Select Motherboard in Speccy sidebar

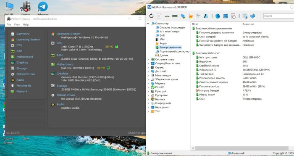pyautogui.click(x=24, y=57)
